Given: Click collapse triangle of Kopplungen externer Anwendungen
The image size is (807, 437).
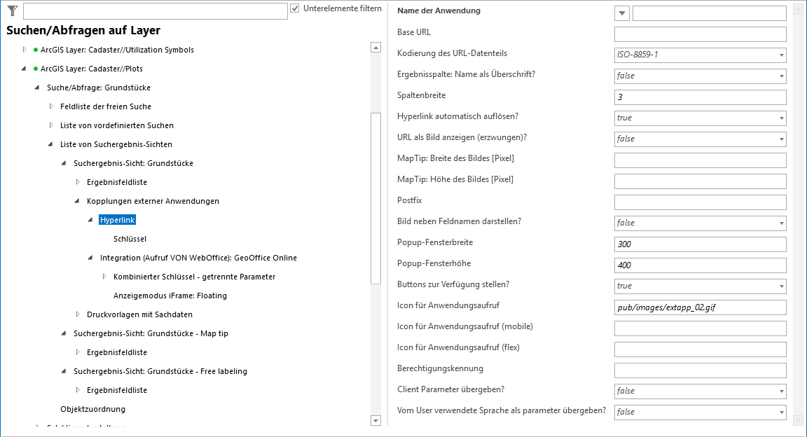Looking at the screenshot, I should coord(77,200).
